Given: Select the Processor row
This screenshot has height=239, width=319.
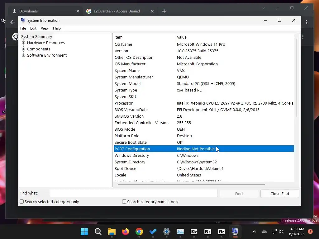Looking at the screenshot, I should pyautogui.click(x=204, y=103).
